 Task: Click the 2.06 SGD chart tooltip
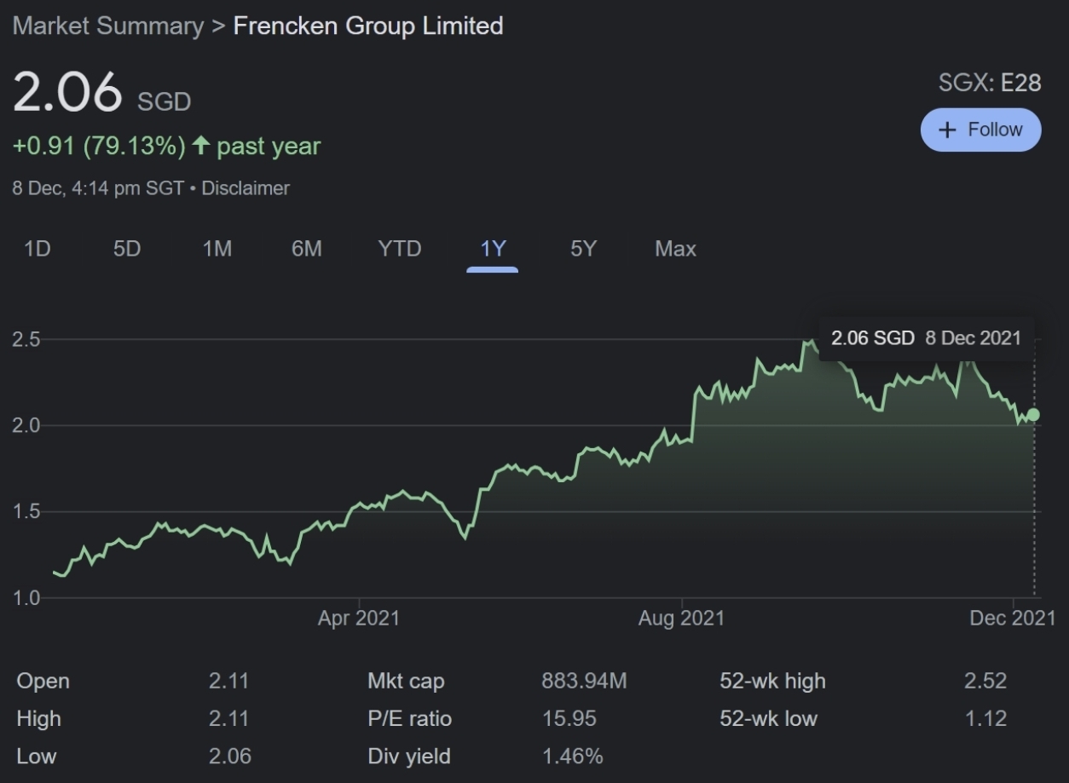[x=926, y=338]
